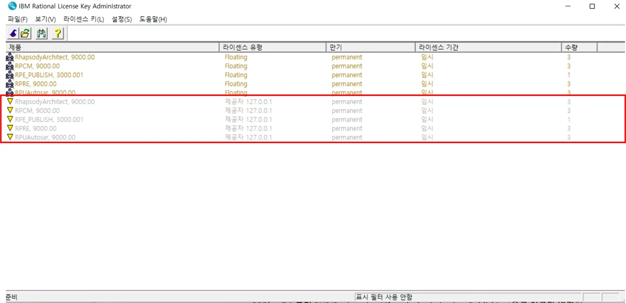
Task: Click 표시 필터 사용 안함 status bar field
Action: (468, 297)
